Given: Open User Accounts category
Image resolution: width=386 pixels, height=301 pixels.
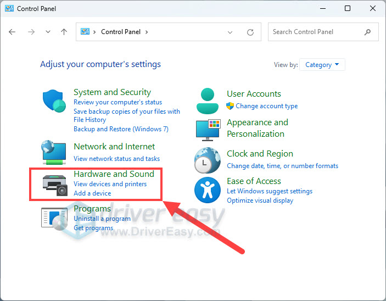Looking at the screenshot, I should pyautogui.click(x=254, y=94).
